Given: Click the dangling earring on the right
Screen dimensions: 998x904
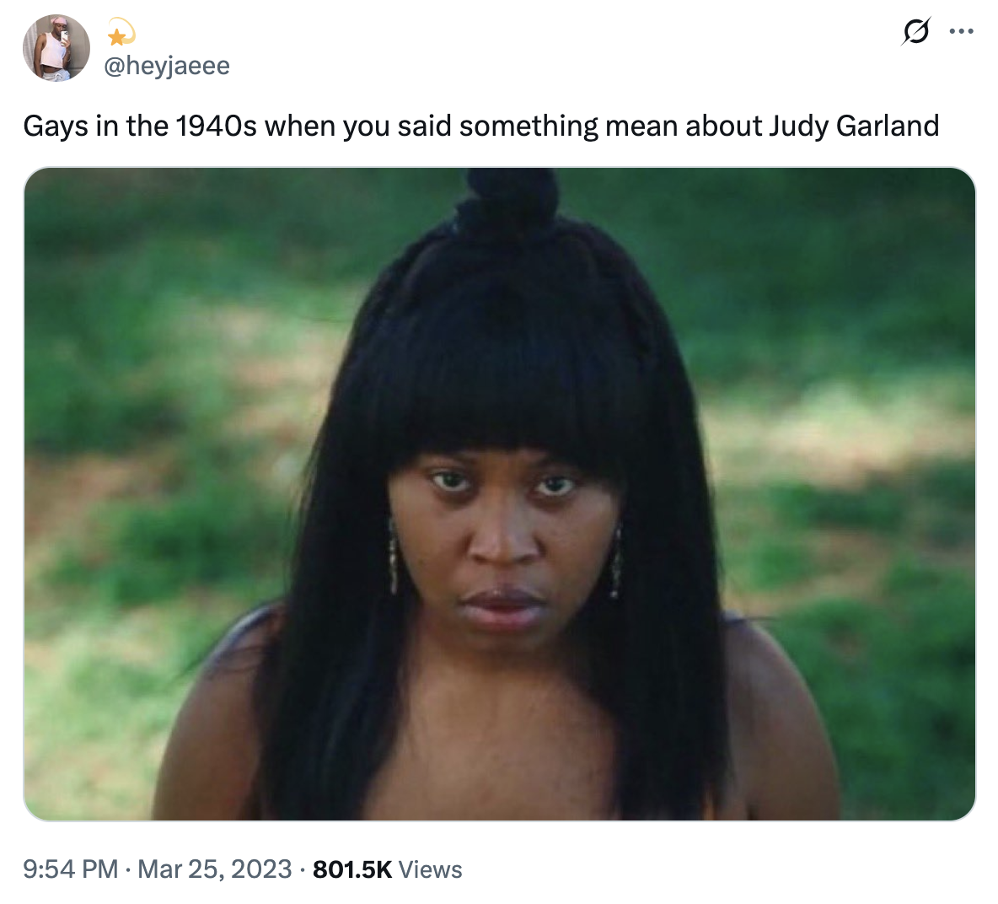Looking at the screenshot, I should 615,562.
